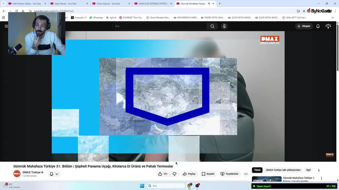Open the RAMPAGE Tilion bookmark
This screenshot has width=339, height=190.
(131, 18)
